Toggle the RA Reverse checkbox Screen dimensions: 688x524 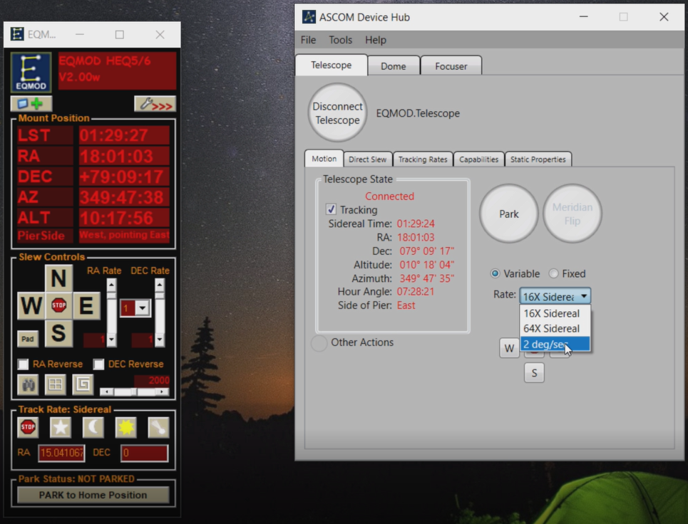click(24, 364)
